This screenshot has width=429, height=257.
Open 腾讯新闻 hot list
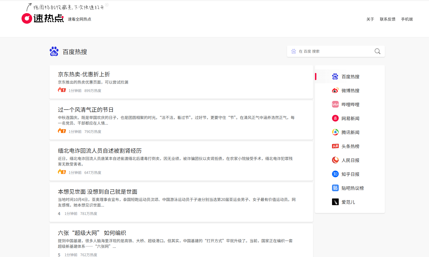(350, 132)
